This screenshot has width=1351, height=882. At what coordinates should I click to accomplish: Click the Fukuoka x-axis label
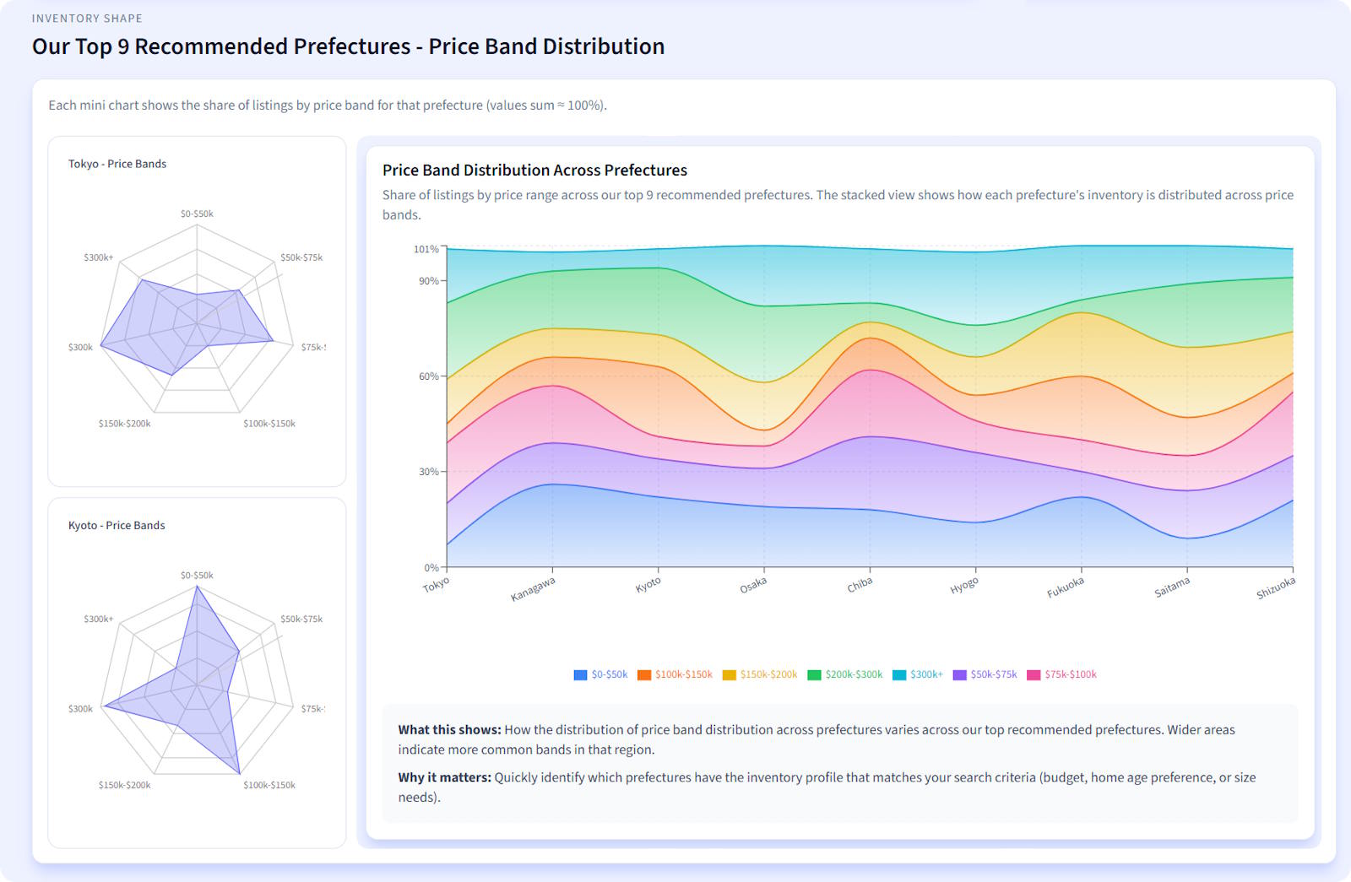(x=1065, y=587)
